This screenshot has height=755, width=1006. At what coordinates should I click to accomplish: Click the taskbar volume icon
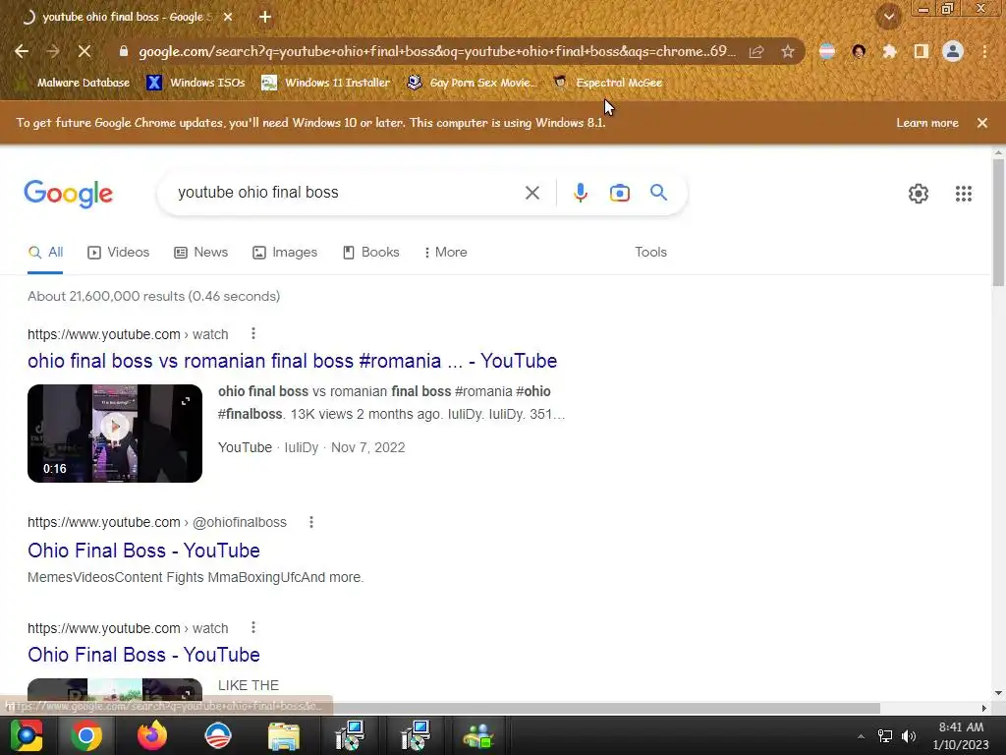909,736
